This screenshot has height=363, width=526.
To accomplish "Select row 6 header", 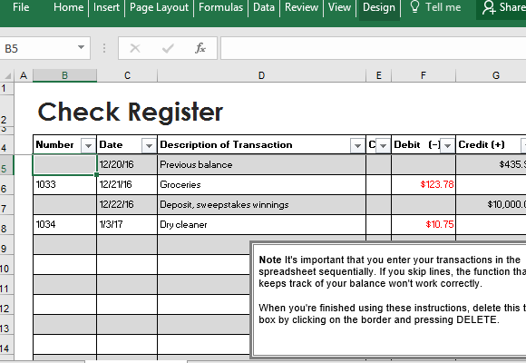I will (x=6, y=185).
